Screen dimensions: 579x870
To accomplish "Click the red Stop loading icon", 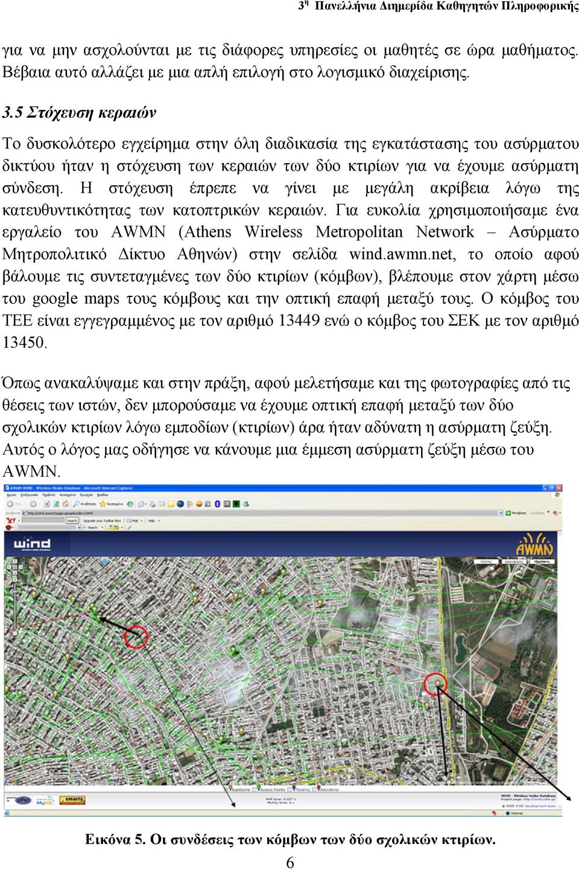I will click(46, 504).
